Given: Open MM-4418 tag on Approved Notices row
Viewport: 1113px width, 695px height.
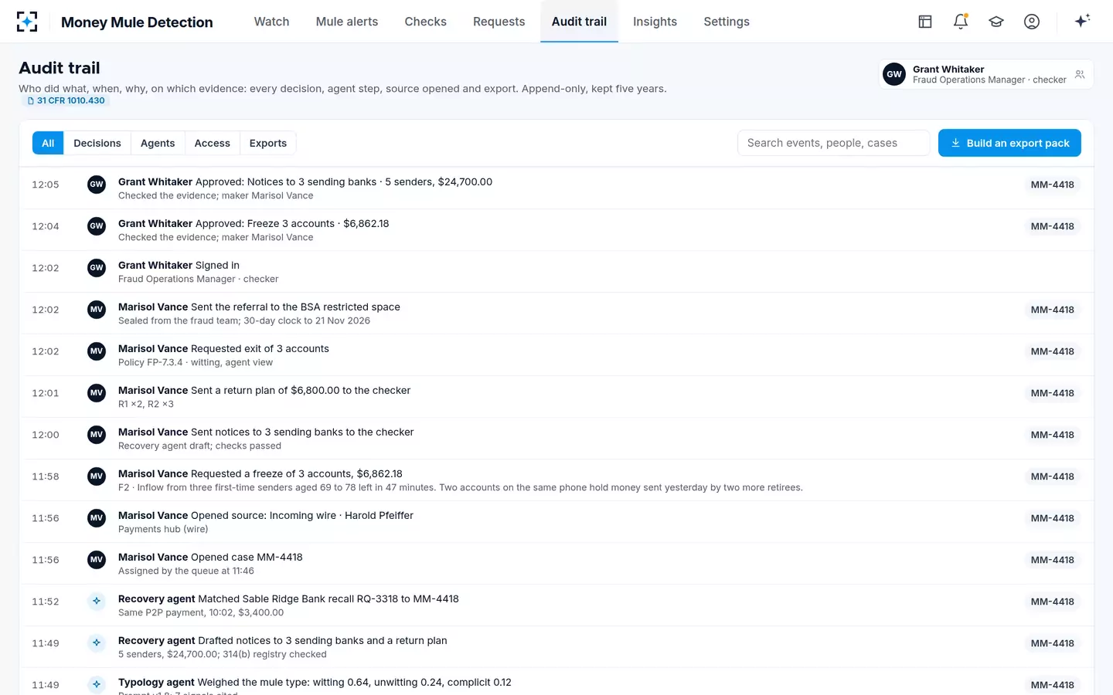Looking at the screenshot, I should (1053, 185).
